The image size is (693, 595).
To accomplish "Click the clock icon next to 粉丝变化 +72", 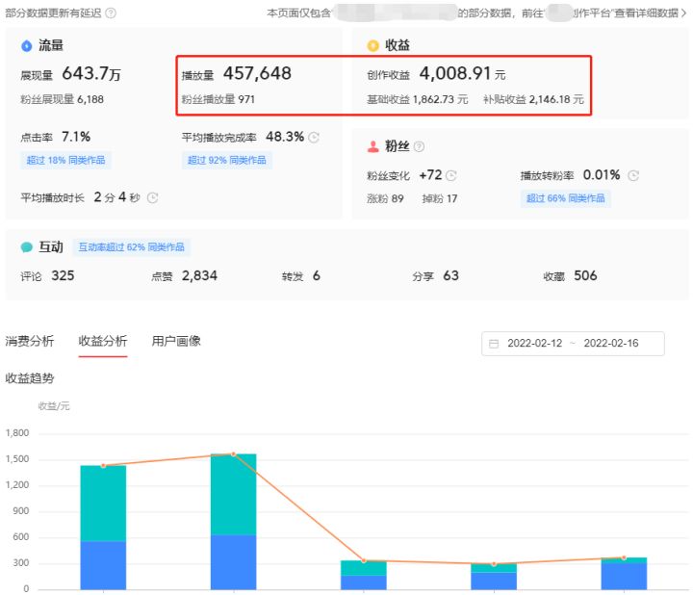I will (450, 176).
